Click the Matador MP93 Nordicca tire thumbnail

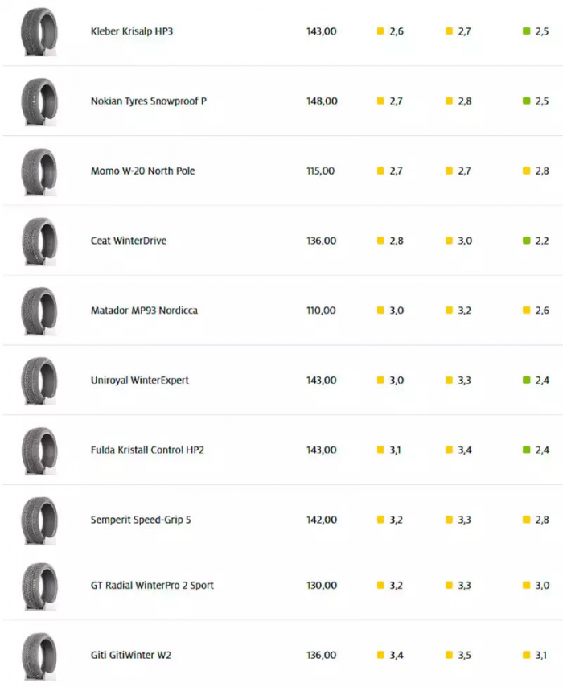[x=39, y=311]
